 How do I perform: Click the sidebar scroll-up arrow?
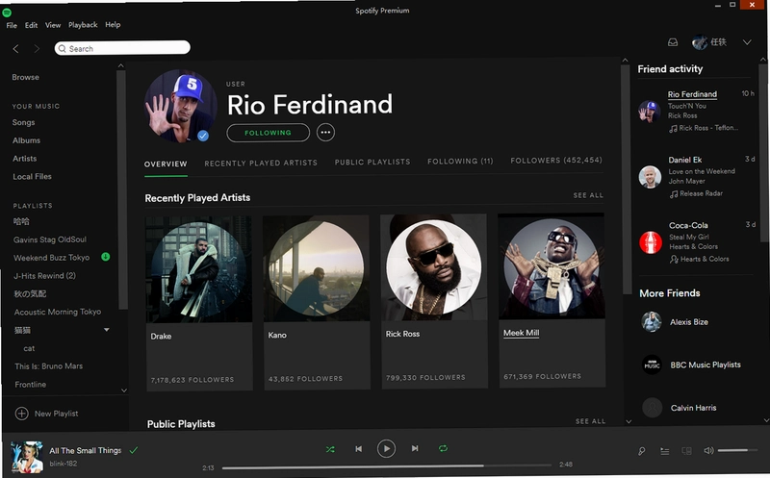tap(121, 65)
